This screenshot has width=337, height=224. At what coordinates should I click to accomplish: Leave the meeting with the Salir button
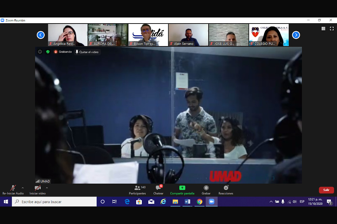326,190
